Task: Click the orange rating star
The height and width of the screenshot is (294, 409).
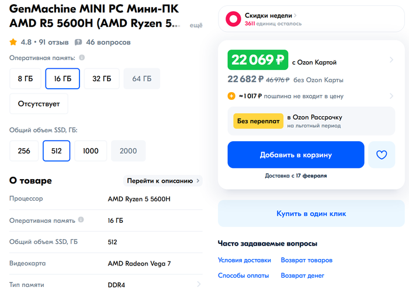Action: coord(13,42)
